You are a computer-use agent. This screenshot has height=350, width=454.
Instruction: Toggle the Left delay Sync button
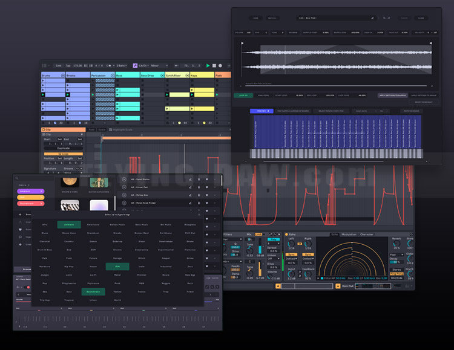(x=291, y=254)
